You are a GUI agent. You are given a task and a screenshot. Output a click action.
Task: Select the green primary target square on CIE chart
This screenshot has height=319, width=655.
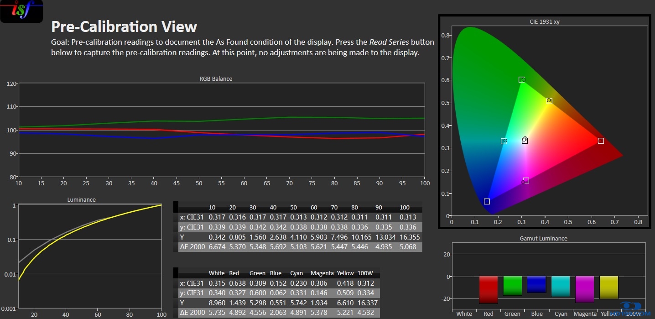click(x=521, y=79)
